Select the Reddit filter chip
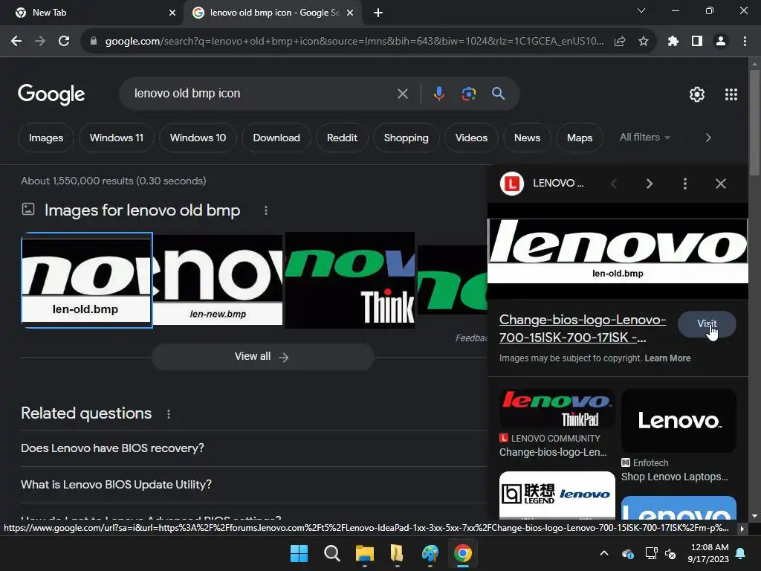 point(342,138)
